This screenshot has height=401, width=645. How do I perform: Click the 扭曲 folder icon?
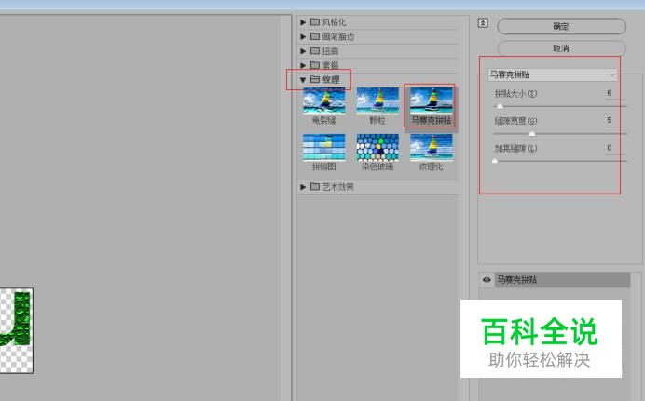tap(315, 50)
